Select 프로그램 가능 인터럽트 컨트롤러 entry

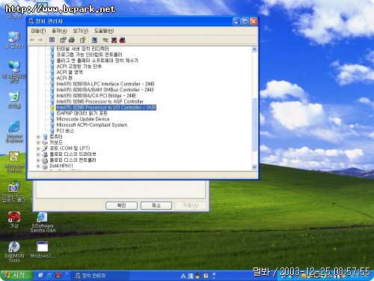(x=89, y=55)
